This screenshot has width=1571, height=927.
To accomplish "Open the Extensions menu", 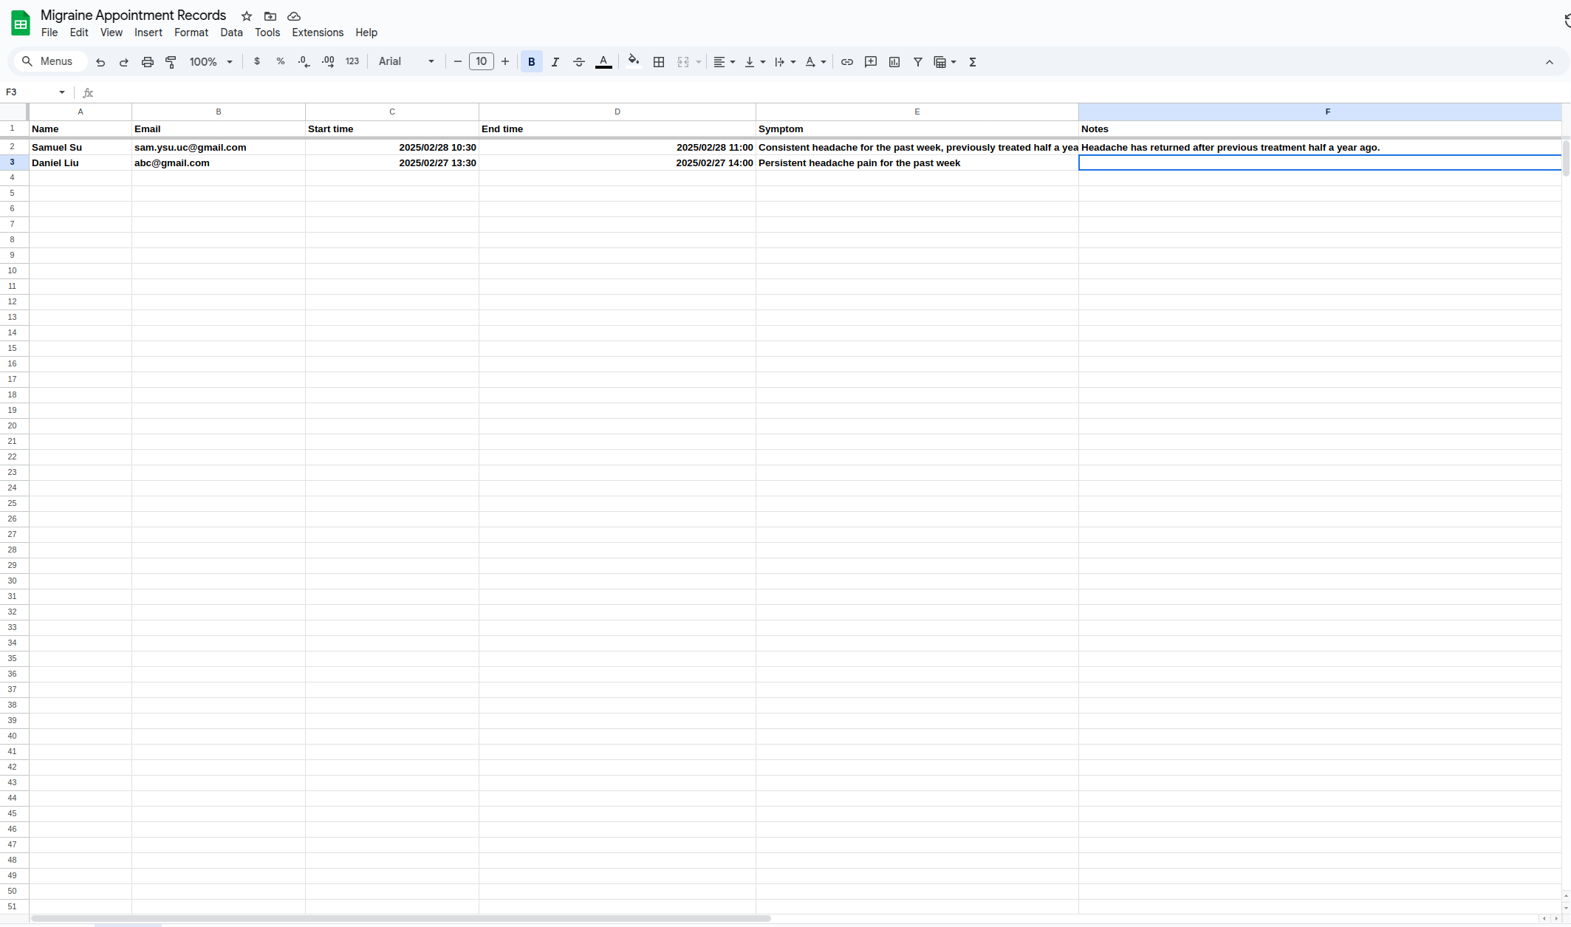I will pos(318,33).
